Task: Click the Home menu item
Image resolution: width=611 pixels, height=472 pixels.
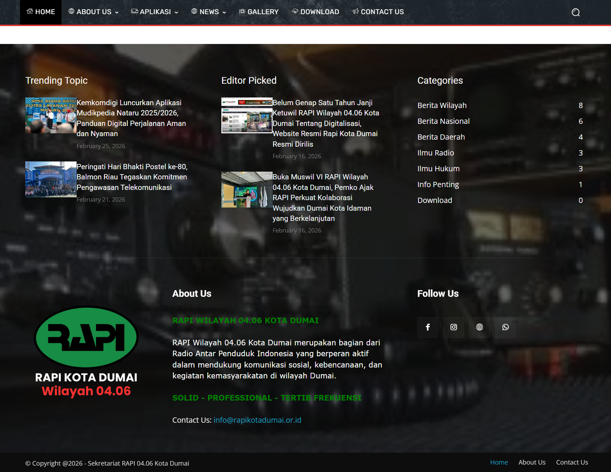Action: (x=41, y=12)
